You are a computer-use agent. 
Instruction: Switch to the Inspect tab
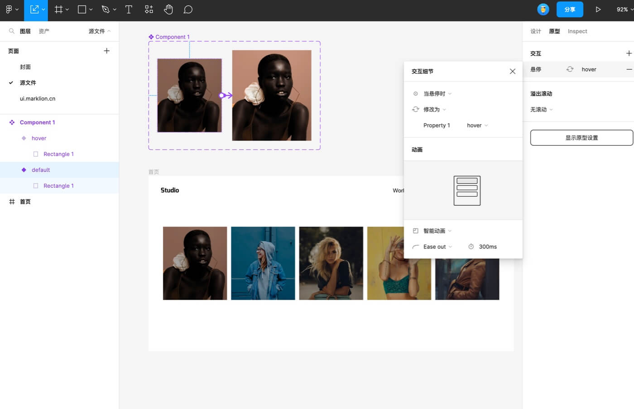[x=577, y=31]
